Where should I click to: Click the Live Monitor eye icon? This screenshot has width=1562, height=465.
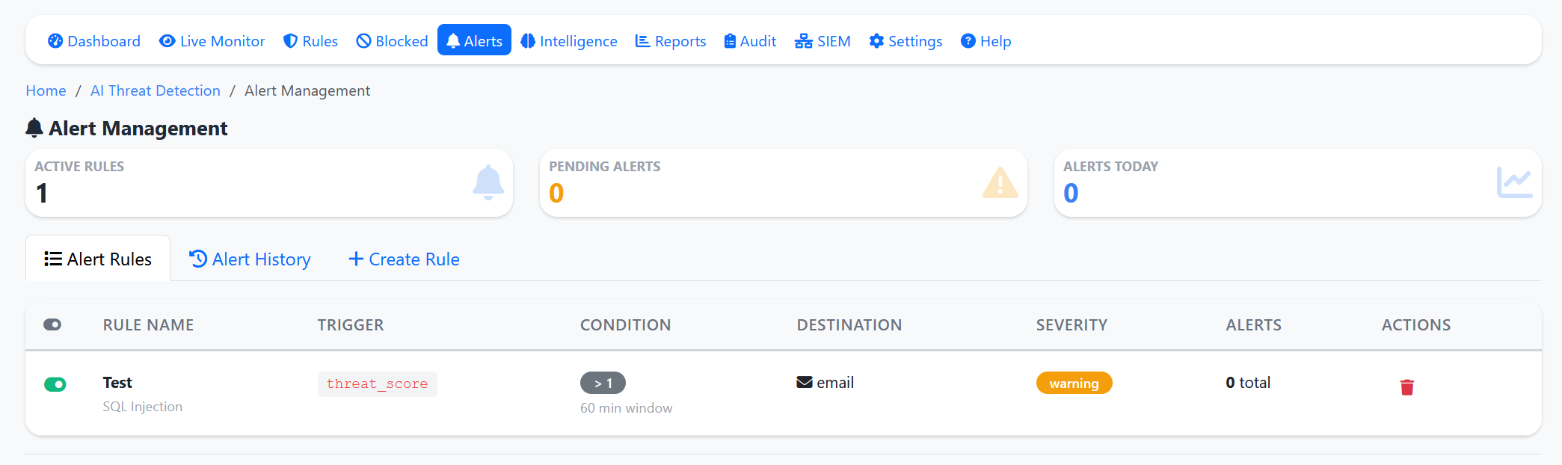pos(165,41)
